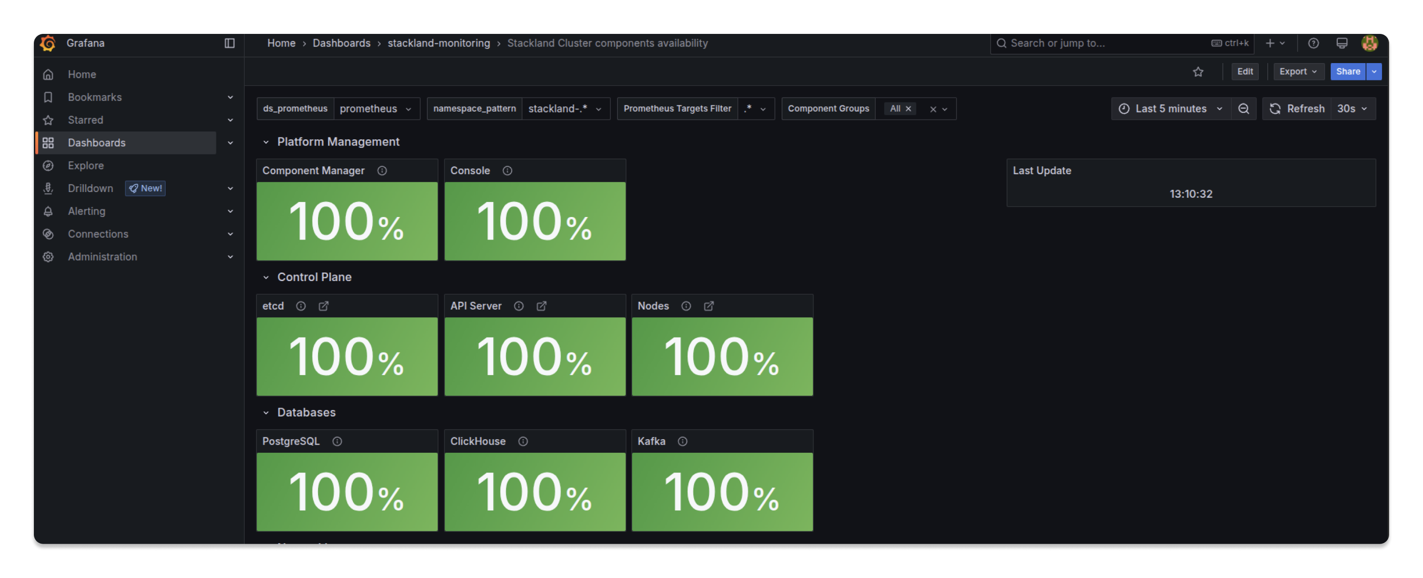The width and height of the screenshot is (1423, 578).
Task: Open Starred in the sidebar
Action: click(85, 120)
